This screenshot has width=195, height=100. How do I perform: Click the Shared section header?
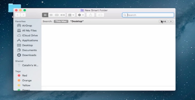pos(19,61)
